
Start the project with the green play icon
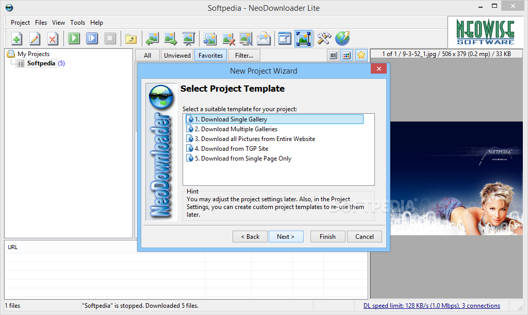(x=74, y=38)
